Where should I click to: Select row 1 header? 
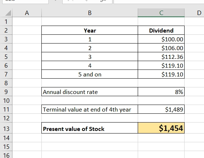click(6, 22)
